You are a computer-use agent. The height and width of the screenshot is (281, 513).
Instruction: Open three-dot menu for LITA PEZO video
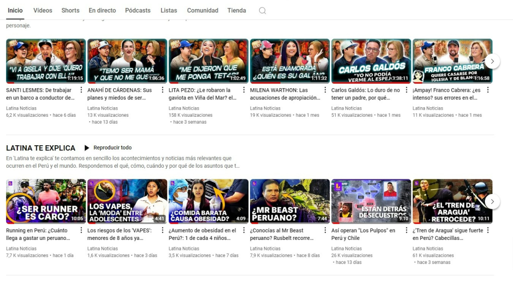pyautogui.click(x=244, y=90)
